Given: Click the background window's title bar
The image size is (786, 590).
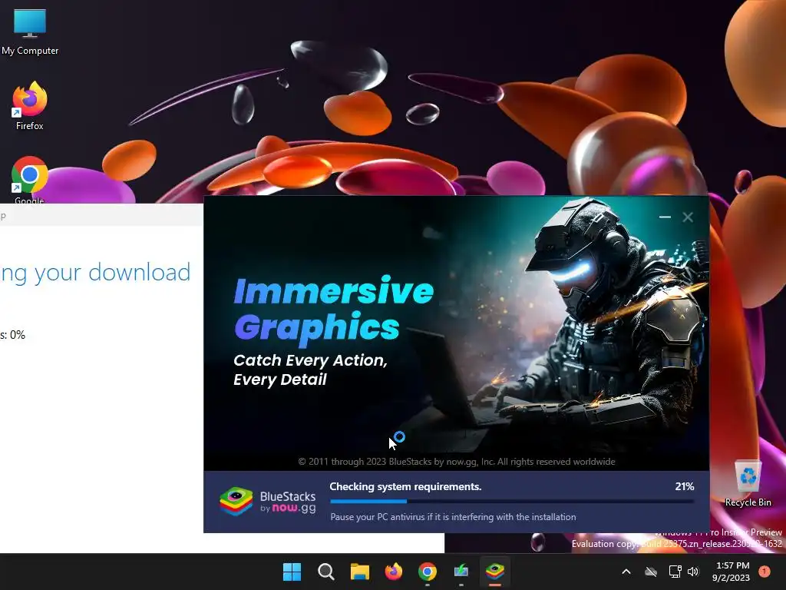Looking at the screenshot, I should pos(102,216).
